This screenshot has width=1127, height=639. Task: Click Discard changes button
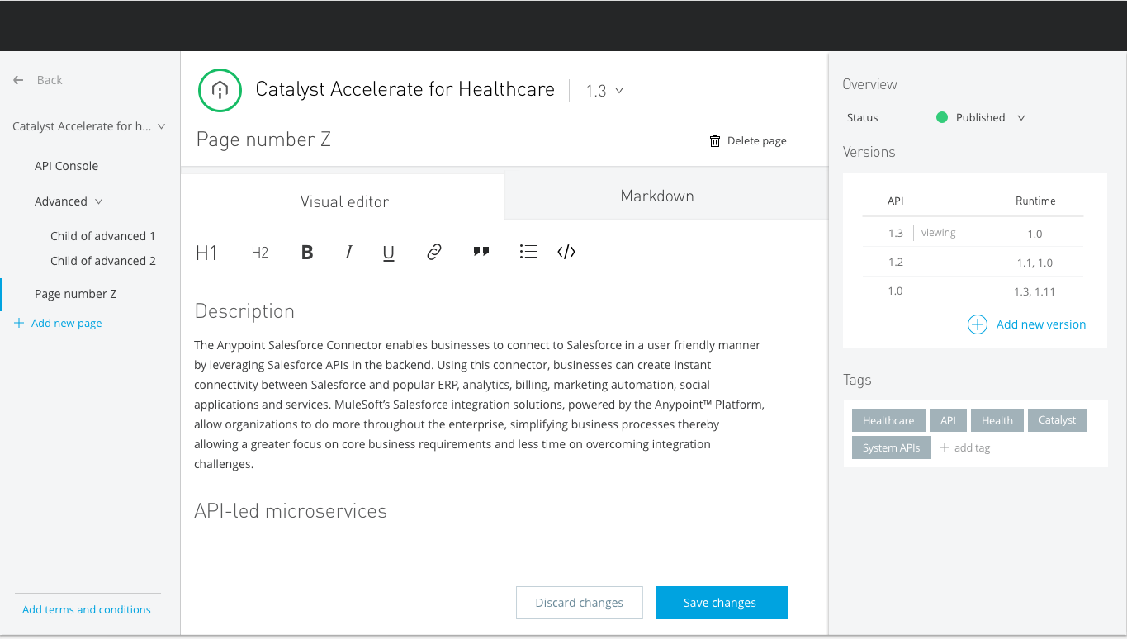[580, 603]
